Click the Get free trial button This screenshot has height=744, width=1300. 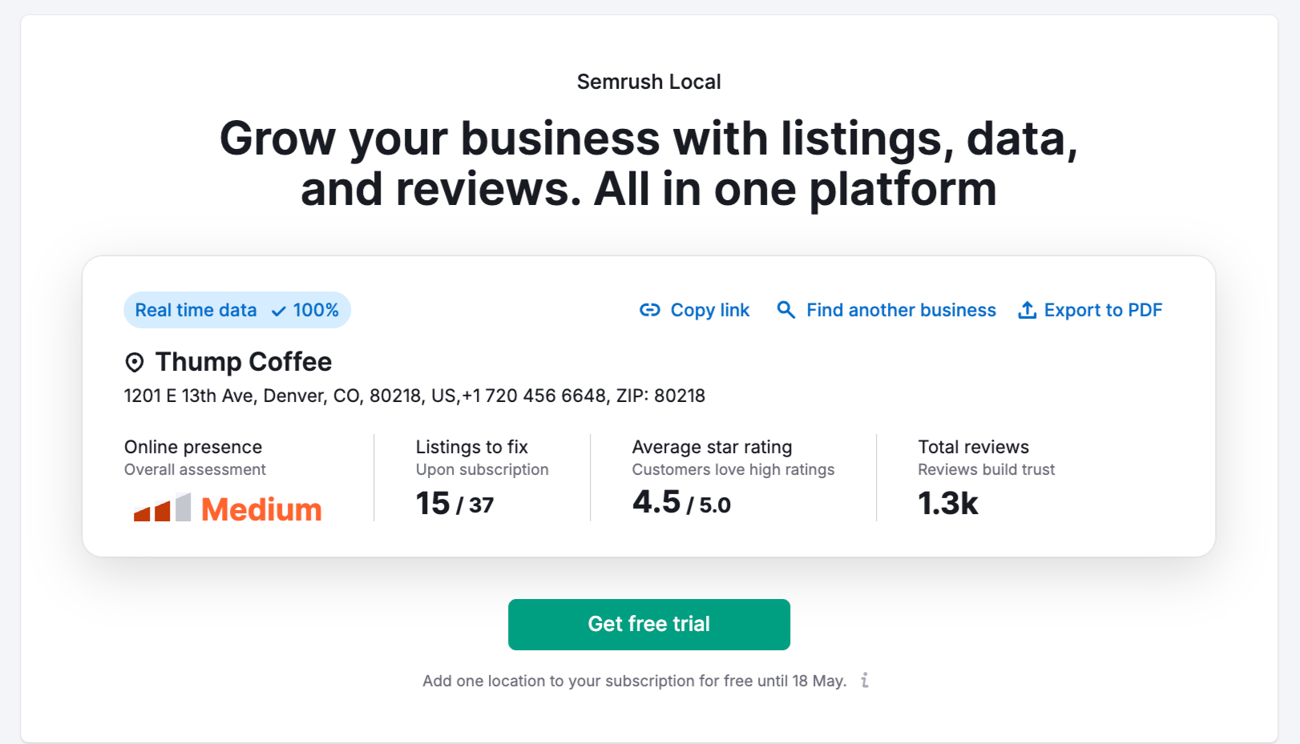point(649,625)
